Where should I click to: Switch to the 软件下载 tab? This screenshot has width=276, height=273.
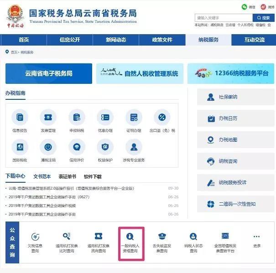[x=93, y=176]
